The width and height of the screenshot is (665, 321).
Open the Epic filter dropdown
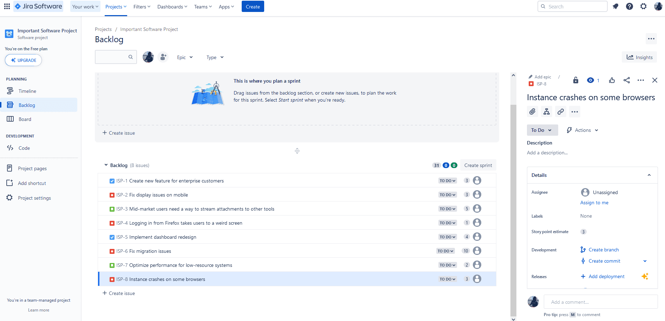coord(184,57)
